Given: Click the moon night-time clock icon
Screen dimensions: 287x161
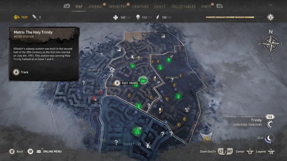Looking at the screenshot, I should point(269,138).
